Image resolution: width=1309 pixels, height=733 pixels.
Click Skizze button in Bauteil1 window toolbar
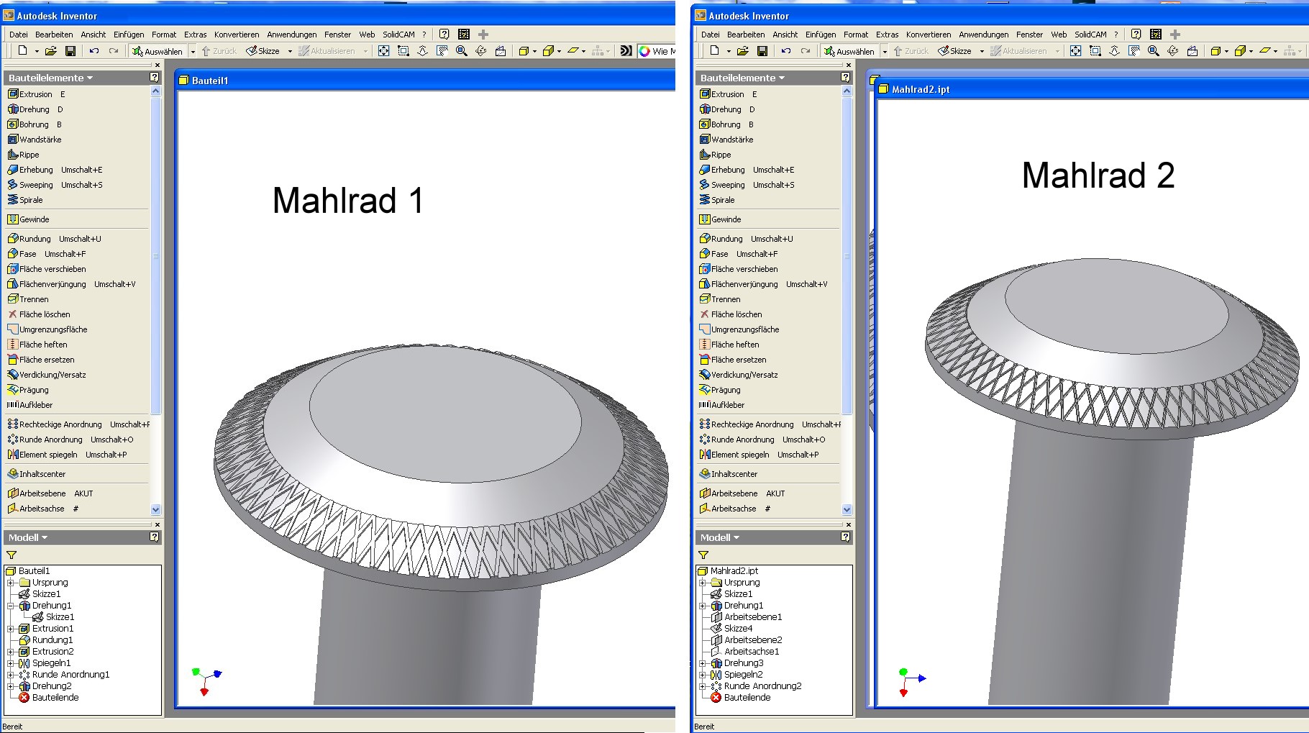click(263, 51)
